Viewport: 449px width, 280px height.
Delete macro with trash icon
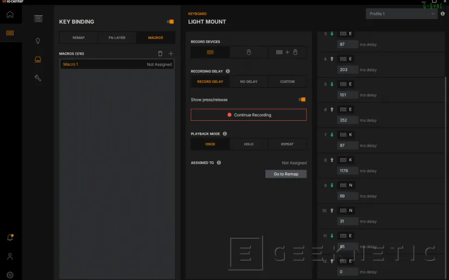[x=160, y=54]
